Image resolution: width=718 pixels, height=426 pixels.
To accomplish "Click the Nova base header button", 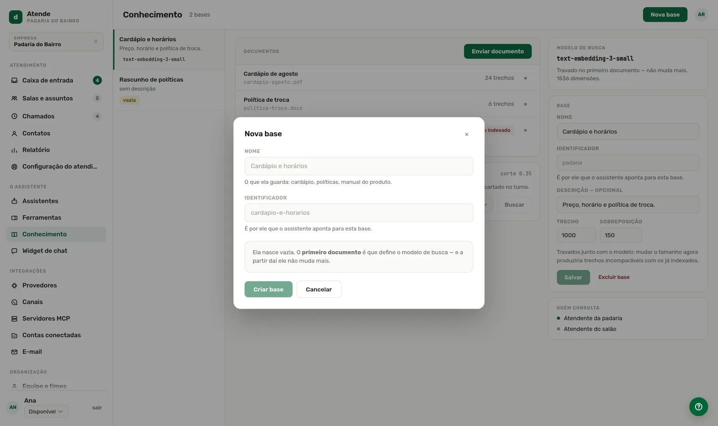I will [665, 14].
